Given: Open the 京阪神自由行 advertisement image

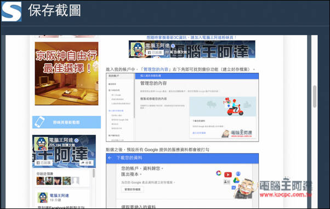Looking at the screenshot, I should tap(66, 74).
